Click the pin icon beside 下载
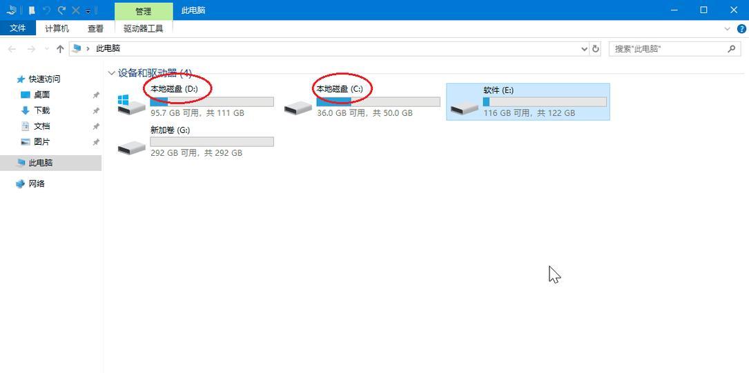Screen dimensions: 749x373 [96, 111]
